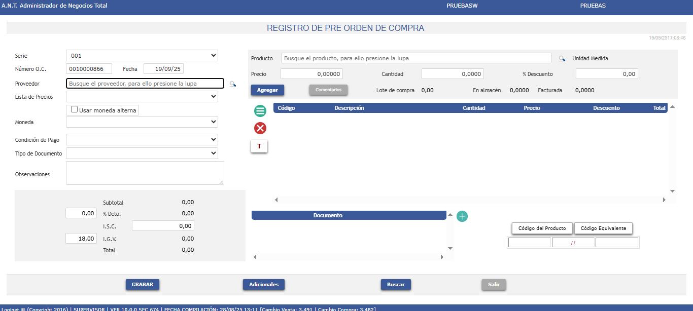Click the Total column header
The width and height of the screenshot is (693, 311).
tap(659, 108)
